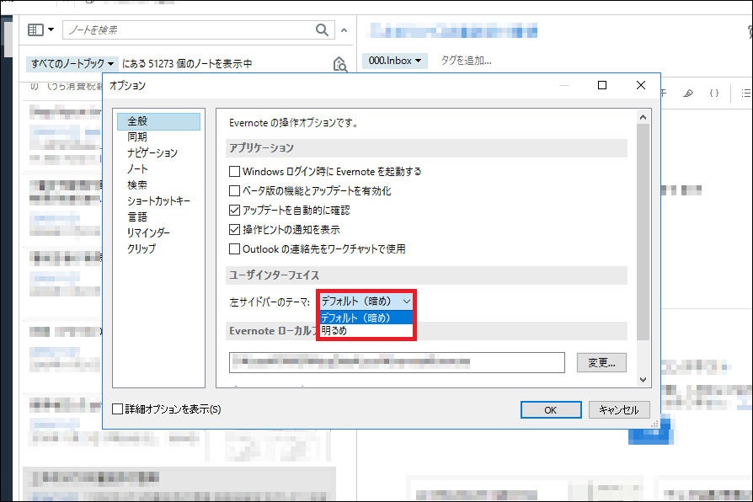
Task: Click the options panel scrollbar up arrow
Action: pyautogui.click(x=643, y=117)
